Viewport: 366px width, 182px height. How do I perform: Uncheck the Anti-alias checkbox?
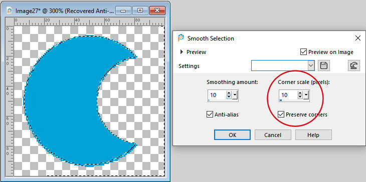tap(210, 114)
